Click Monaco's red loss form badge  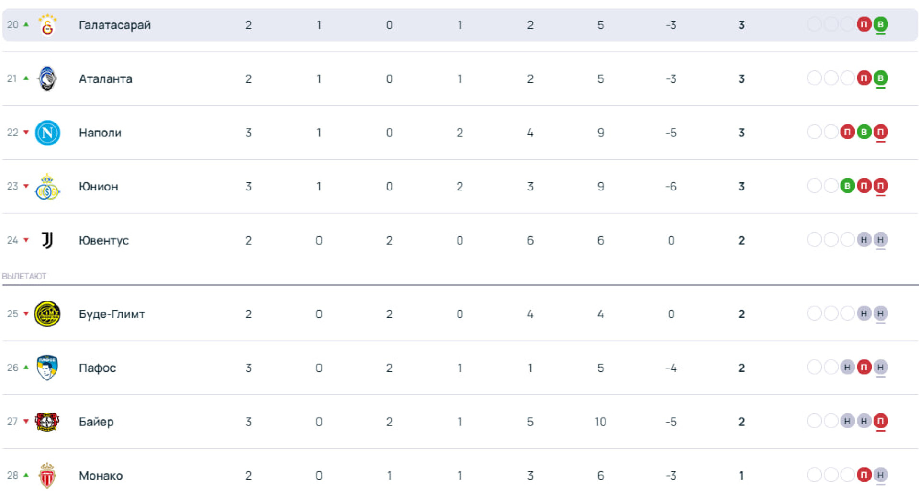click(x=864, y=475)
